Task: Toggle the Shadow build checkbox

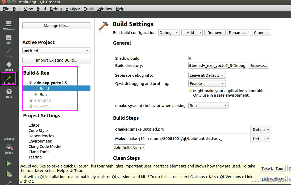Action: [x=190, y=58]
